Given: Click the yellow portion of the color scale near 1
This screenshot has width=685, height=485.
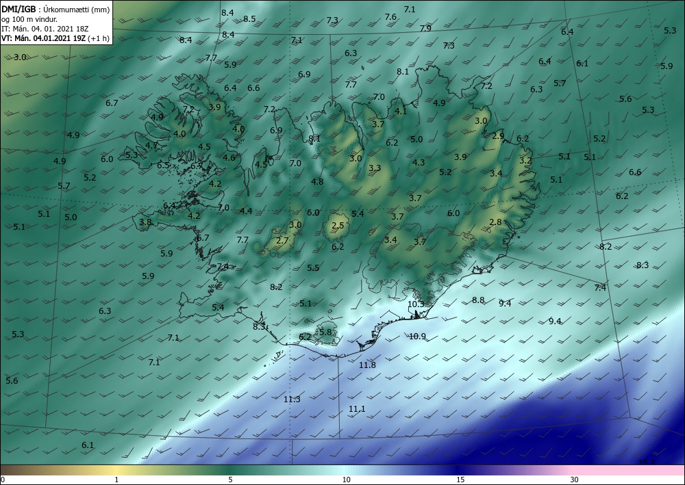Looking at the screenshot, I should coord(116,470).
